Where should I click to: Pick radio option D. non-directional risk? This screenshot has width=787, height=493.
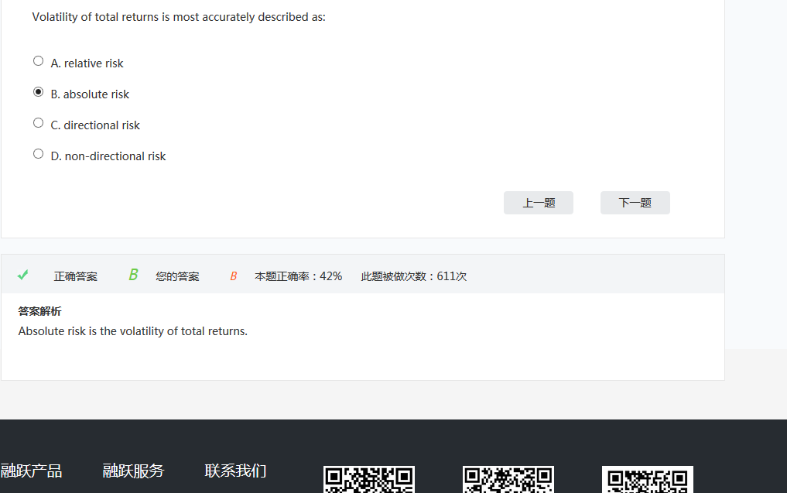[x=39, y=154]
